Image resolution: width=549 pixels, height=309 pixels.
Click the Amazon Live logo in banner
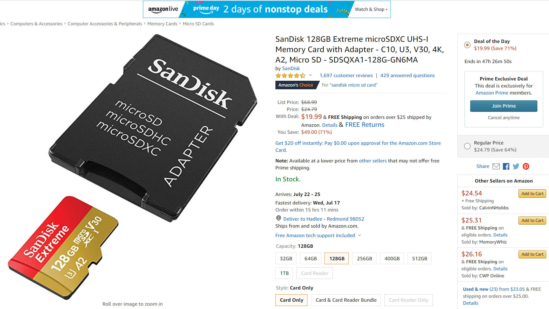pyautogui.click(x=163, y=9)
